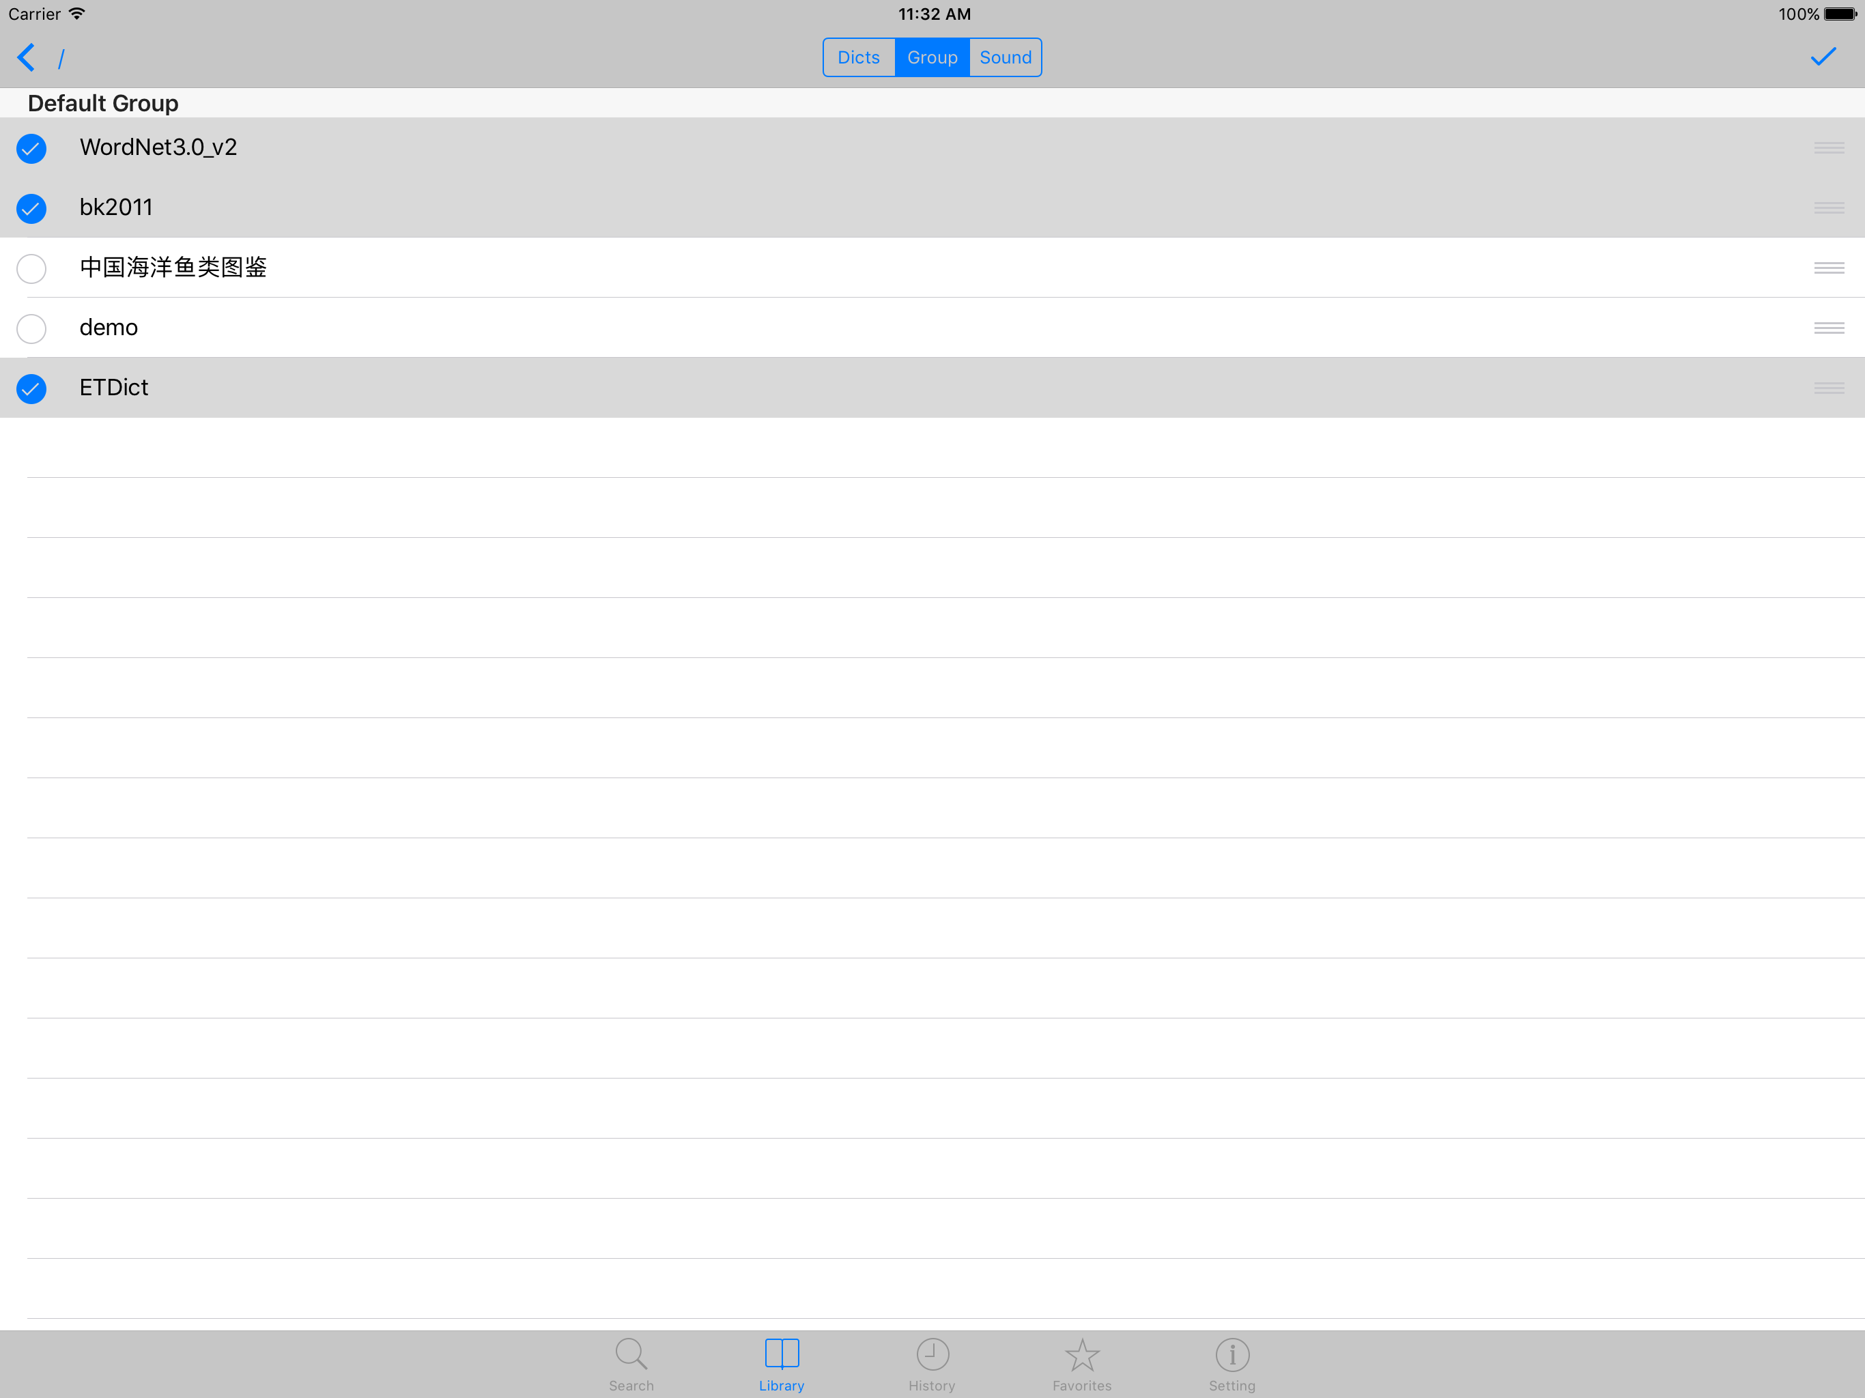This screenshot has width=1865, height=1398.
Task: Click the root path slash label
Action: [61, 58]
